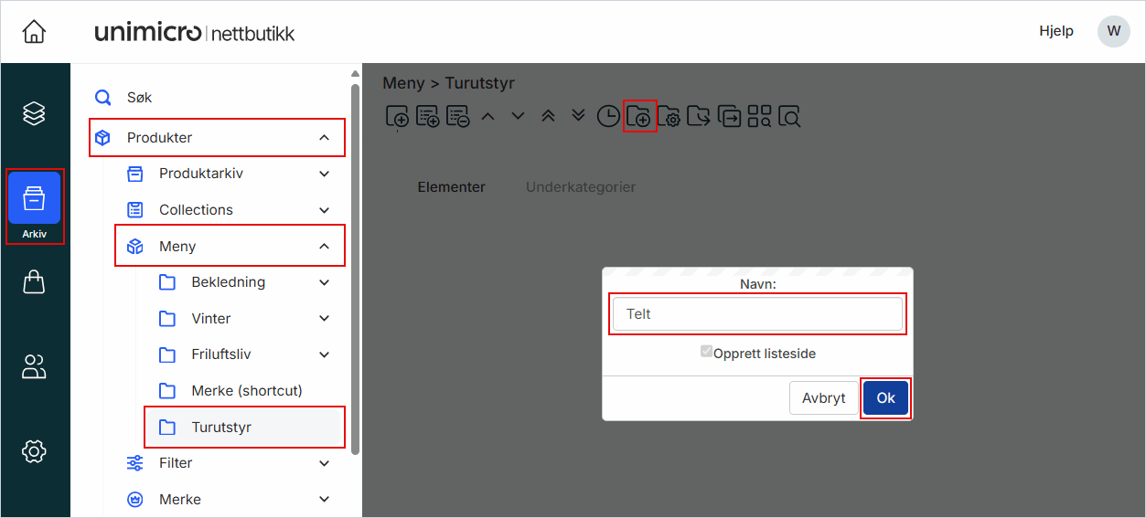Image resolution: width=1146 pixels, height=518 pixels.
Task: Collapse the Produkter menu section
Action: pos(324,138)
